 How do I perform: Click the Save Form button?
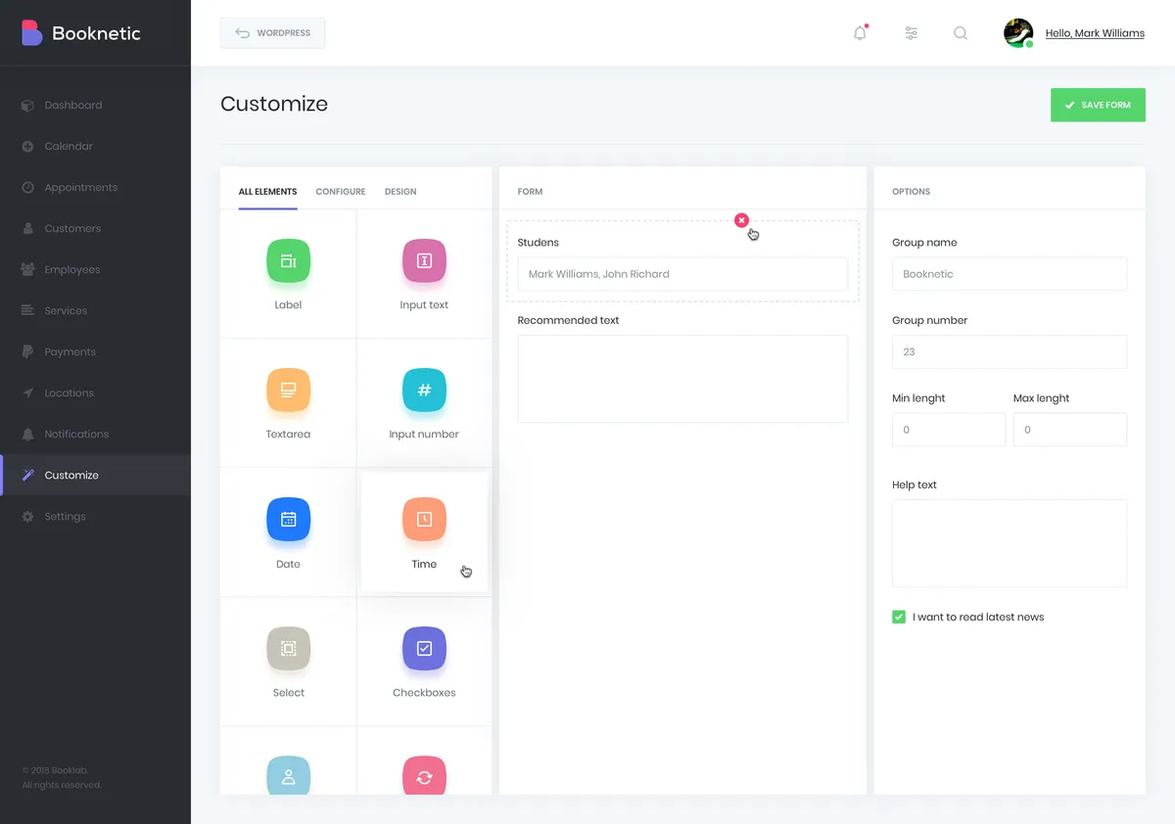pyautogui.click(x=1098, y=105)
